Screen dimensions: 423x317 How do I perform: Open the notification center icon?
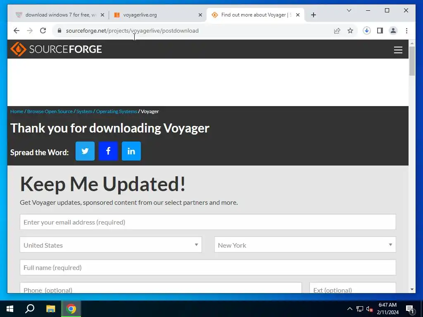pos(410,309)
